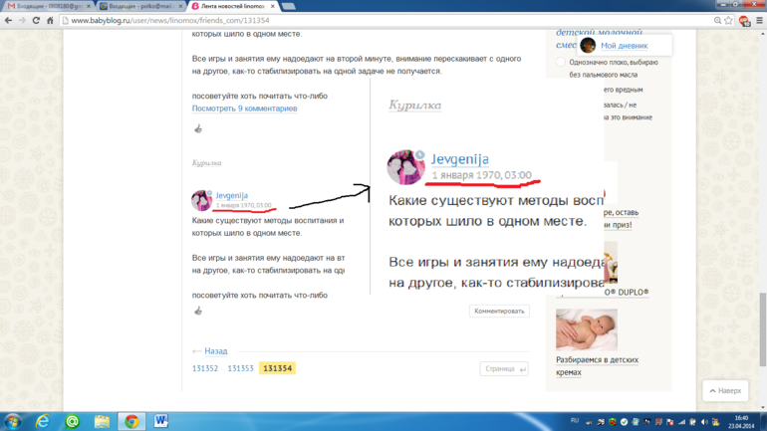The width and height of the screenshot is (767, 431).
Task: Switch to 'Входящие - 0808180@gm' tab
Action: click(47, 6)
